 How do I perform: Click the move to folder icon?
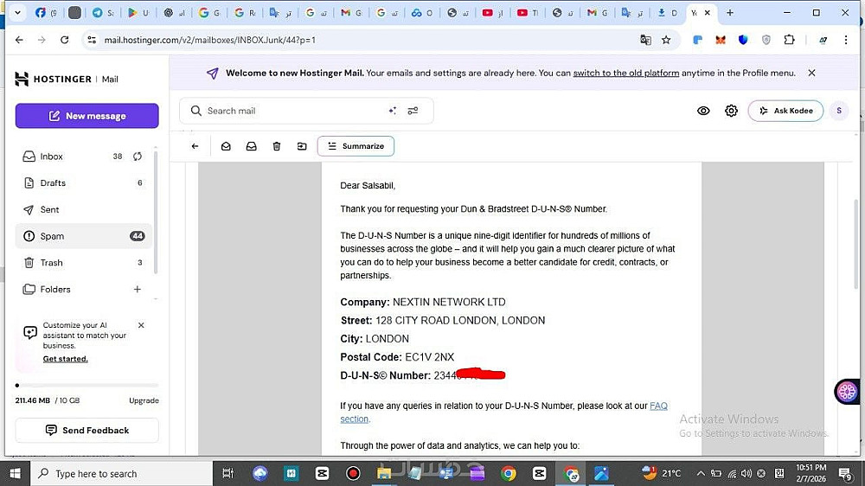click(x=302, y=146)
